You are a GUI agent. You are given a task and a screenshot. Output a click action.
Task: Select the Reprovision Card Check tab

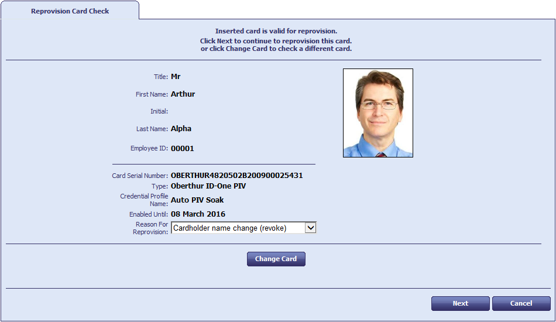(x=70, y=11)
